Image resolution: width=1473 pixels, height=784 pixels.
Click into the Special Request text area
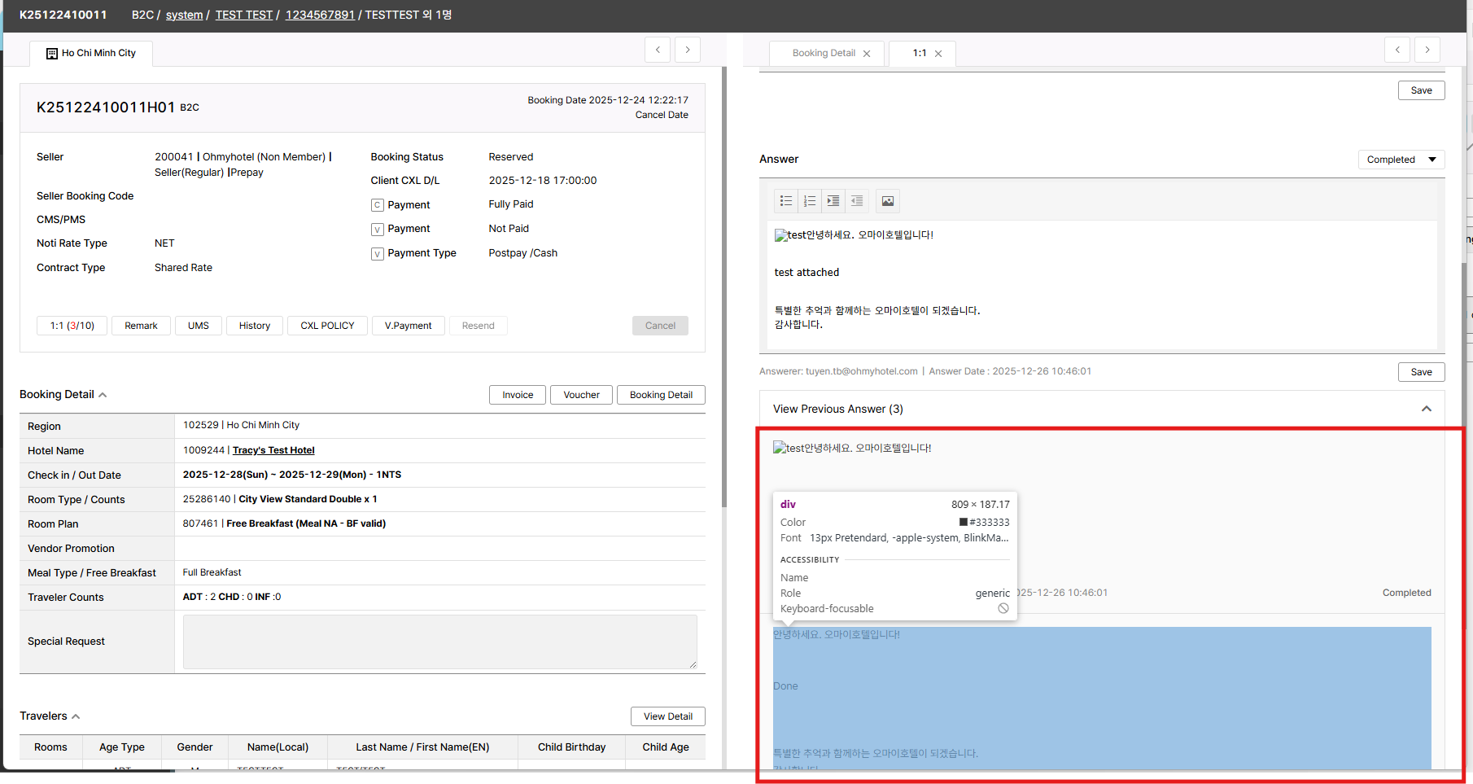tap(439, 642)
